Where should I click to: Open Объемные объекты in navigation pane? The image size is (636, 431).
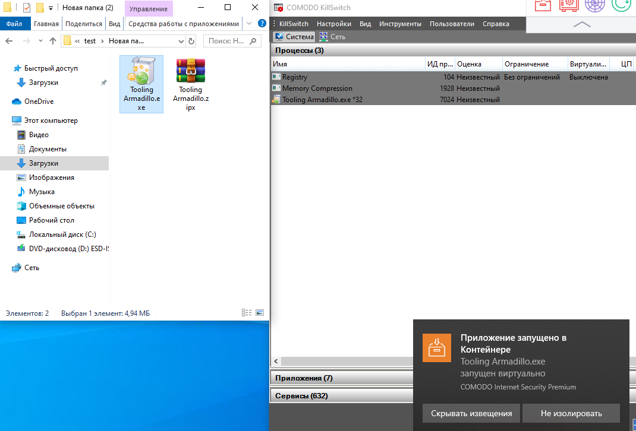click(x=62, y=206)
